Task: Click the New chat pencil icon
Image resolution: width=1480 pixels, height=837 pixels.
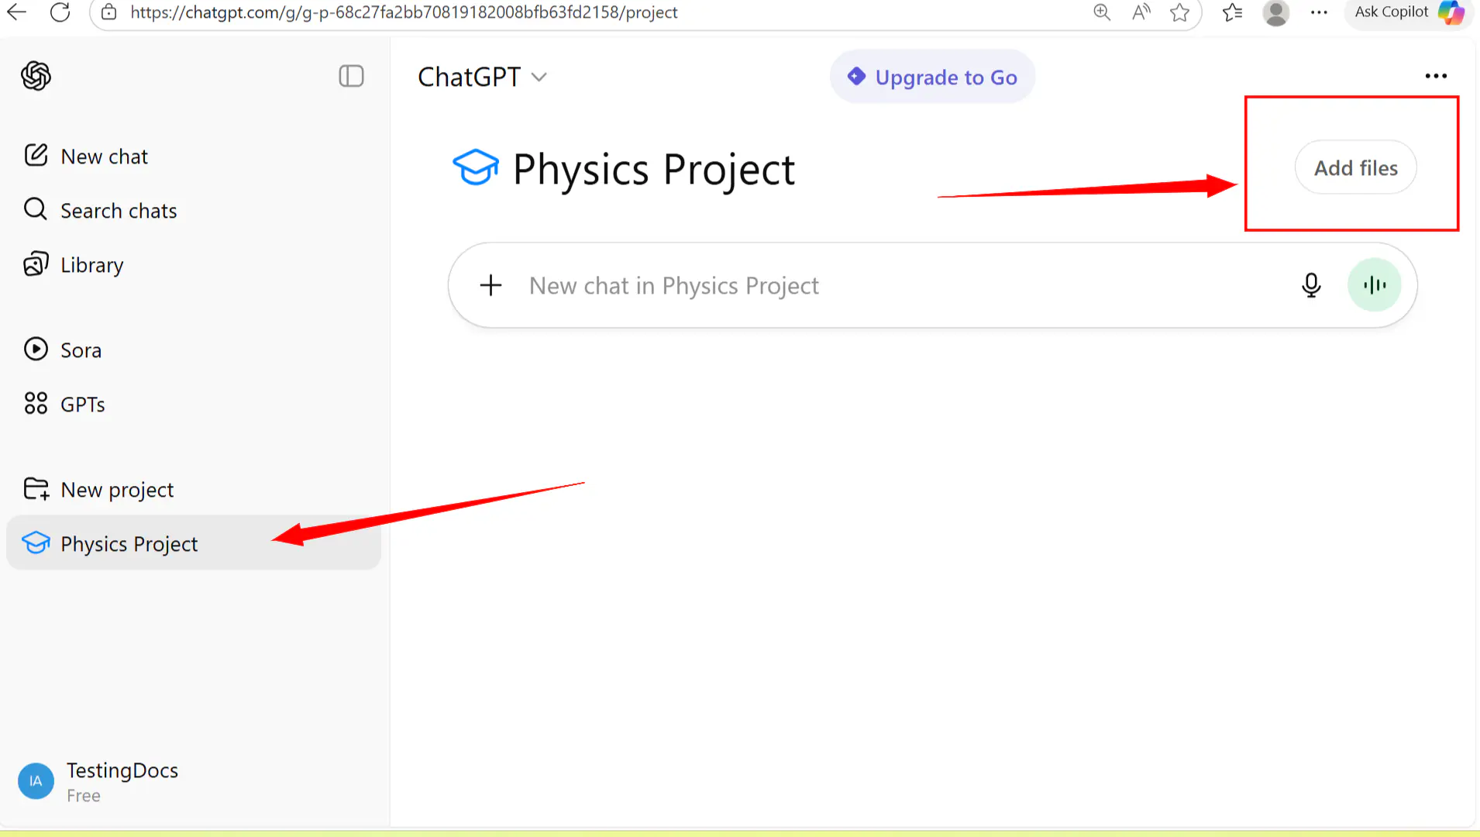Action: coord(36,155)
